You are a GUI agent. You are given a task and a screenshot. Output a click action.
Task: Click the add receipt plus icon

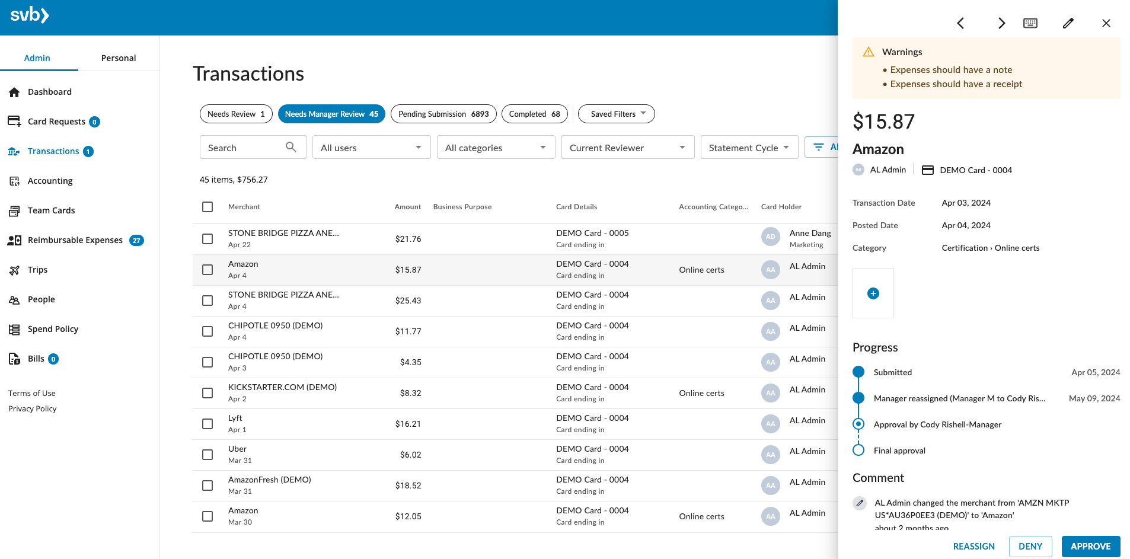(873, 293)
